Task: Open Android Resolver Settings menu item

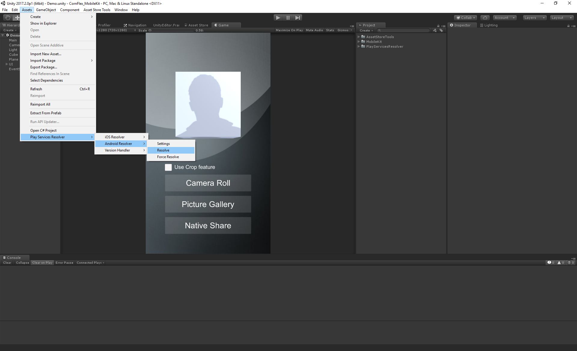Action: (171, 144)
